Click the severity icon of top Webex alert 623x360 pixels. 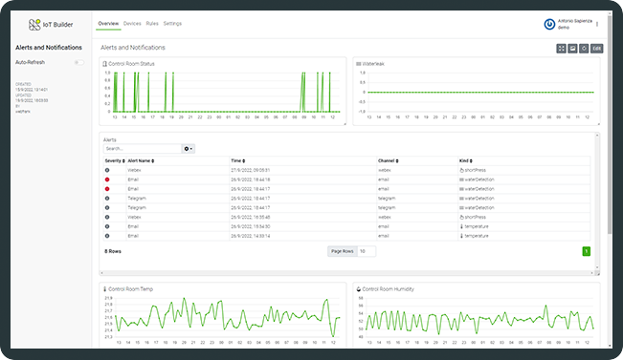(107, 170)
